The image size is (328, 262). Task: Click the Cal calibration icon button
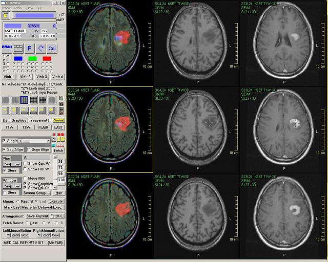[52, 49]
